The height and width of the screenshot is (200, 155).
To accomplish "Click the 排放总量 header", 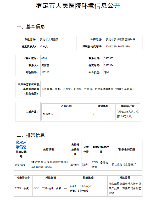I will click(x=125, y=178).
